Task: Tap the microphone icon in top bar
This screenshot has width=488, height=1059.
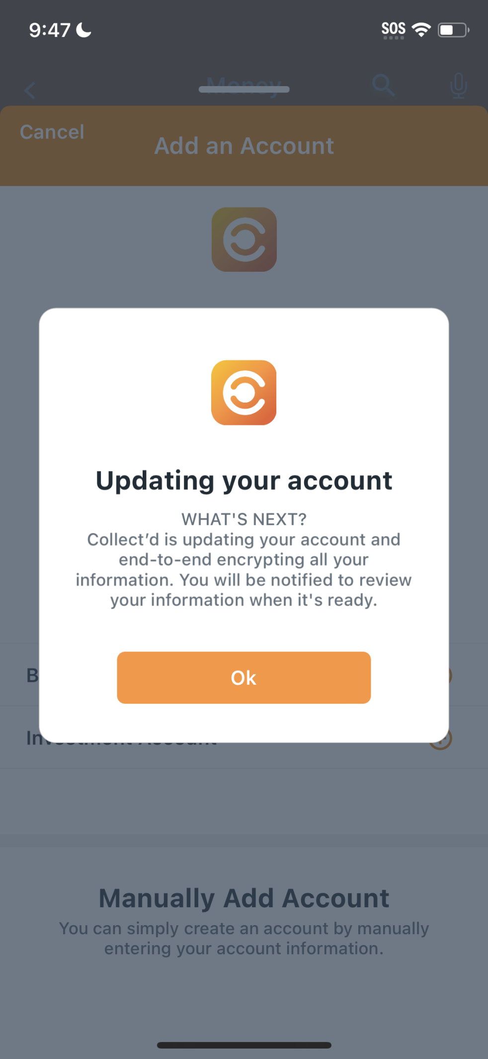Action: coord(458,86)
